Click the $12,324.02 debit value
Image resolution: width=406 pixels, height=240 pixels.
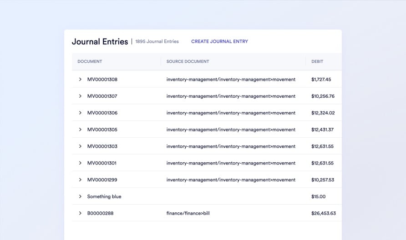tap(323, 113)
